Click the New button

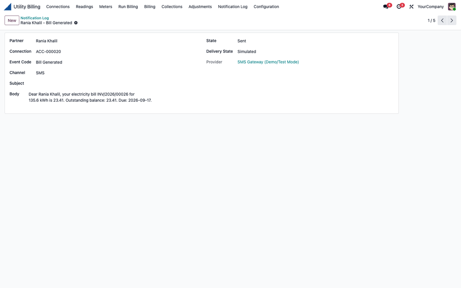pos(12,20)
